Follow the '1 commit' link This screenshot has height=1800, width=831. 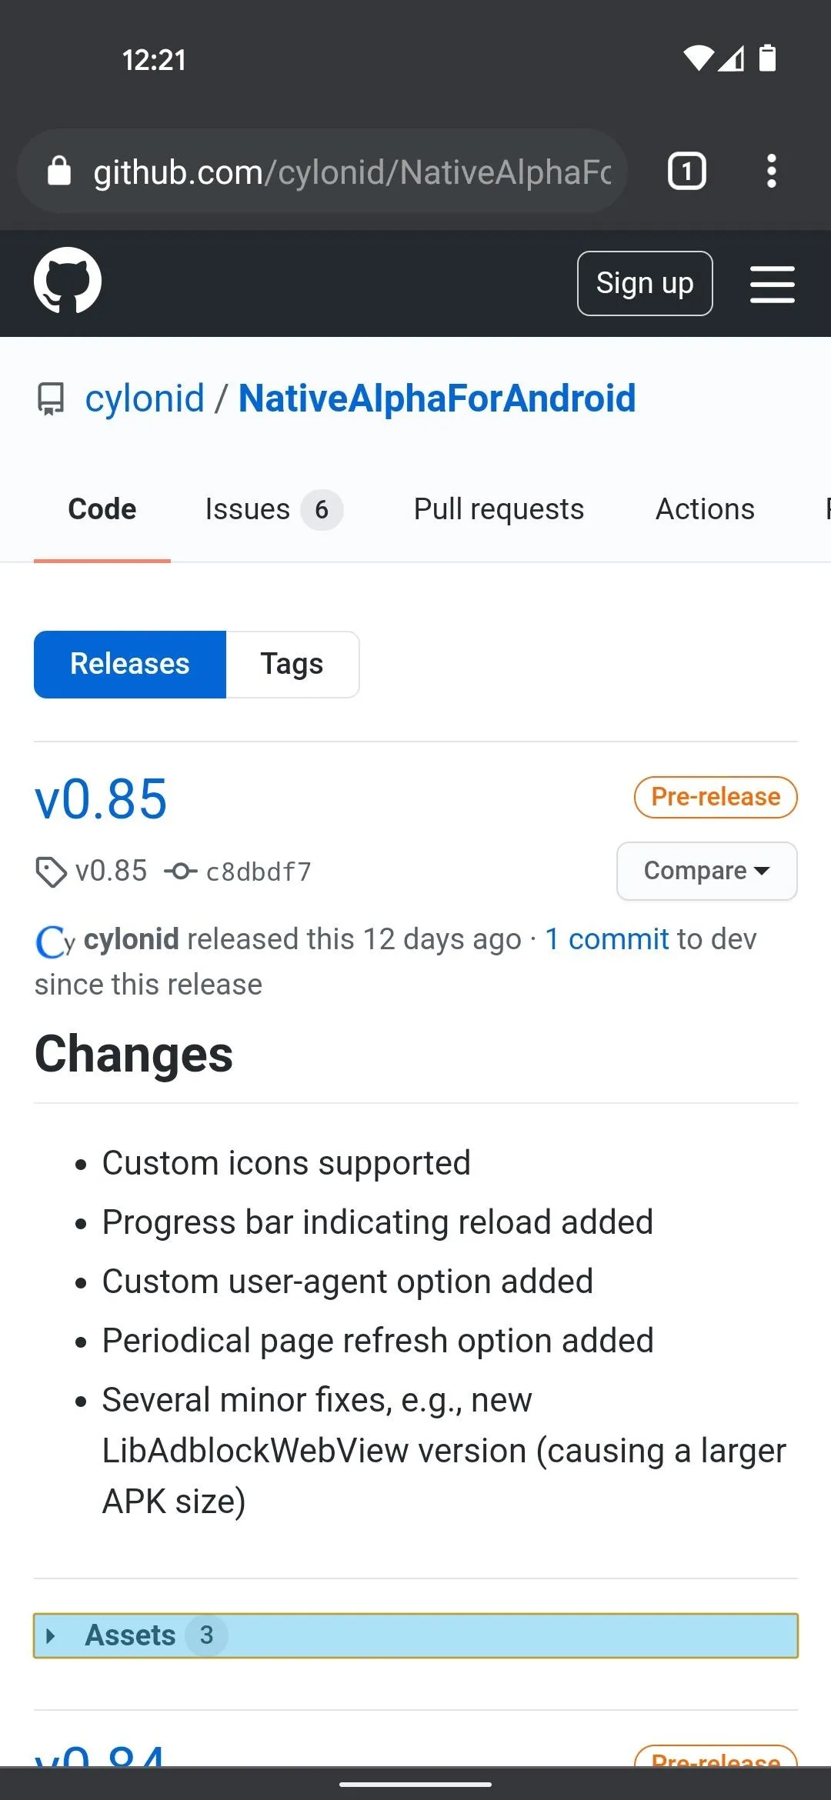coord(607,939)
